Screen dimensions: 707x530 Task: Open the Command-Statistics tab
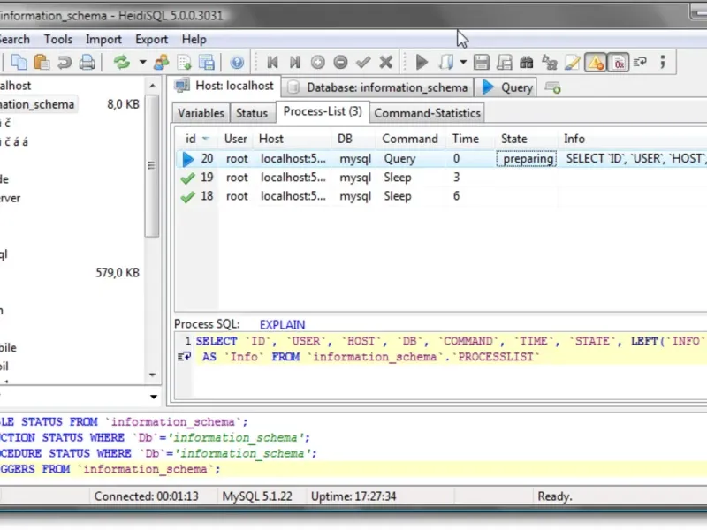point(427,113)
